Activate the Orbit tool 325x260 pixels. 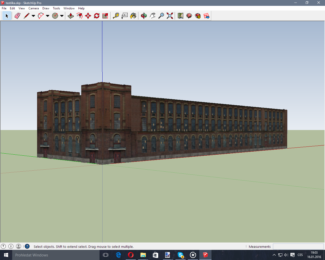[x=144, y=16]
